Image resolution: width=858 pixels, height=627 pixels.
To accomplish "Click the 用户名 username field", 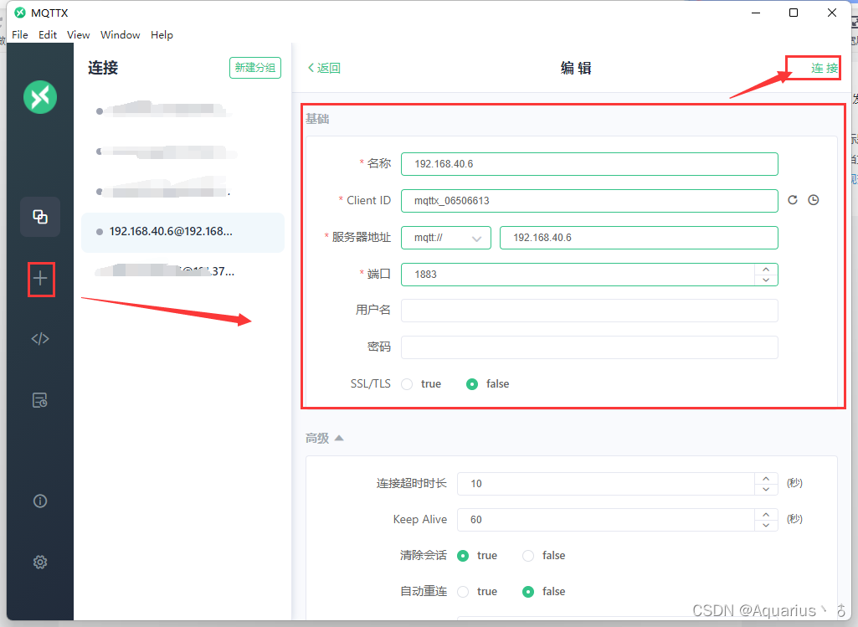I will 589,311.
